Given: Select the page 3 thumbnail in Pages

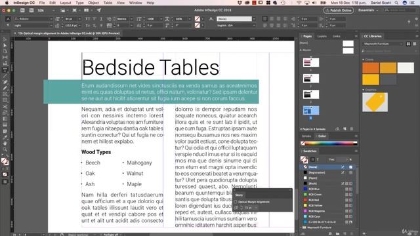Looking at the screenshot, I should pos(310,94).
